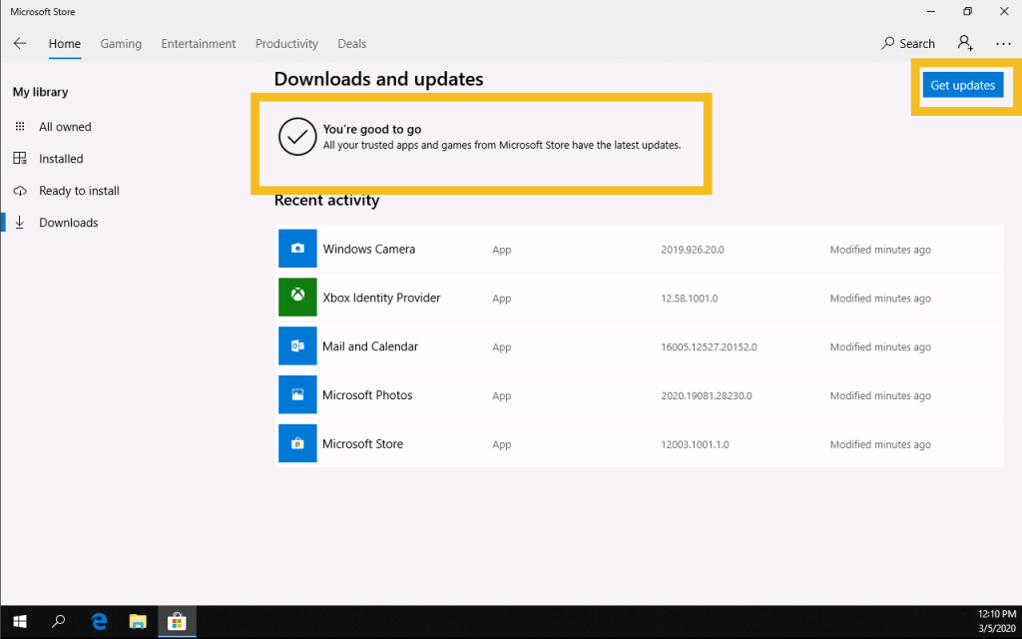Click the Microsoft Photos app icon

coord(297,394)
